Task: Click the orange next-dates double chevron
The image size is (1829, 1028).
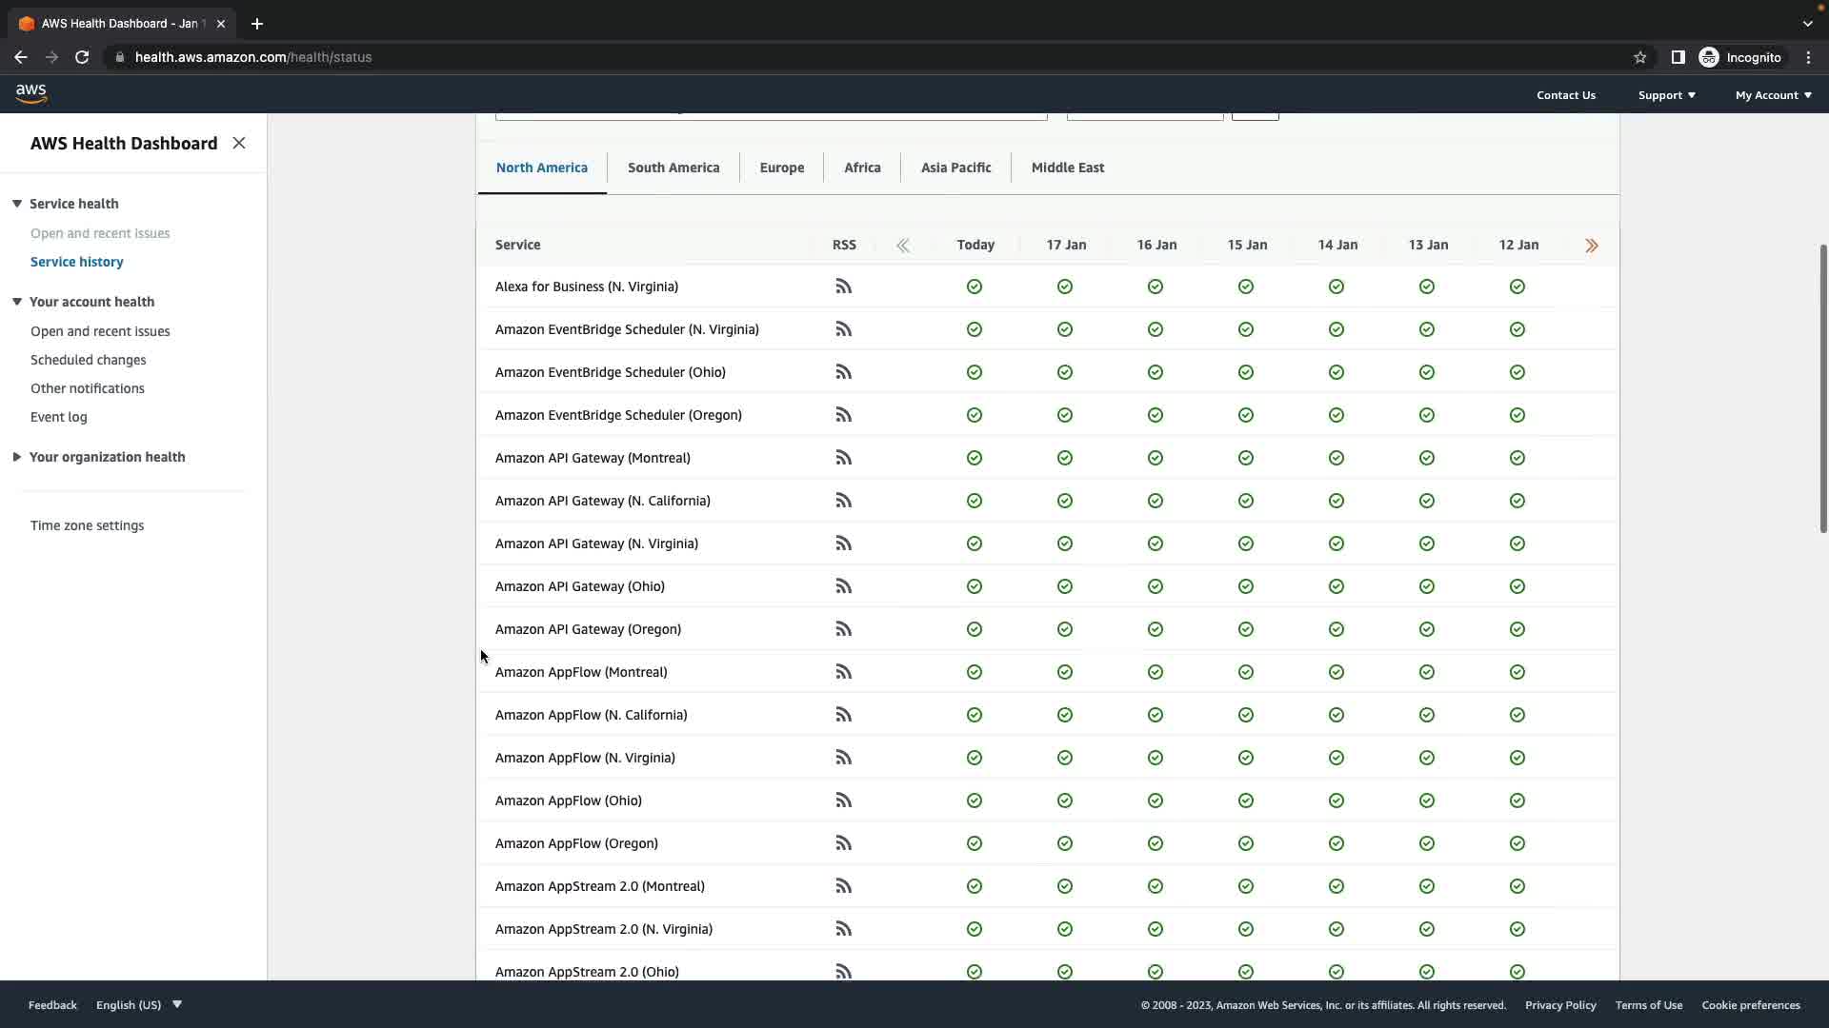Action: coord(1591,246)
